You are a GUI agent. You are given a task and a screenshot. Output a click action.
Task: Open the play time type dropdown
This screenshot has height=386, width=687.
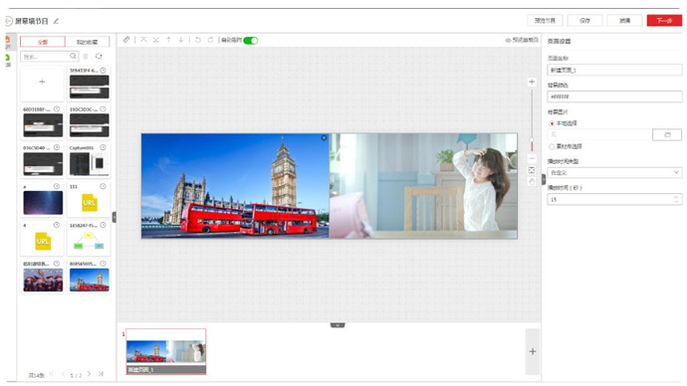tap(614, 172)
